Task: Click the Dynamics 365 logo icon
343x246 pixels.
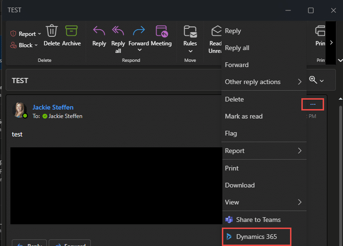Action: point(229,237)
